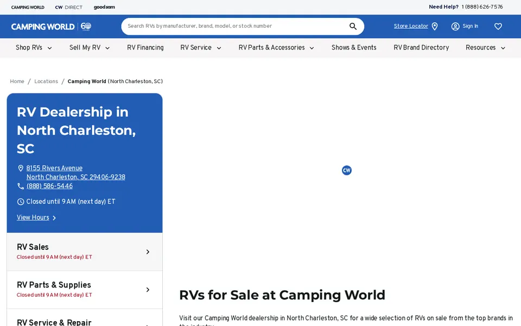The height and width of the screenshot is (326, 521).
Task: Expand the RV Parts & Supplies chevron
Action: (x=148, y=290)
